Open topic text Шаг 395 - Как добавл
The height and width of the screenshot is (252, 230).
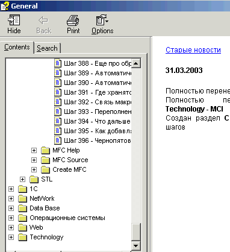[98, 131]
